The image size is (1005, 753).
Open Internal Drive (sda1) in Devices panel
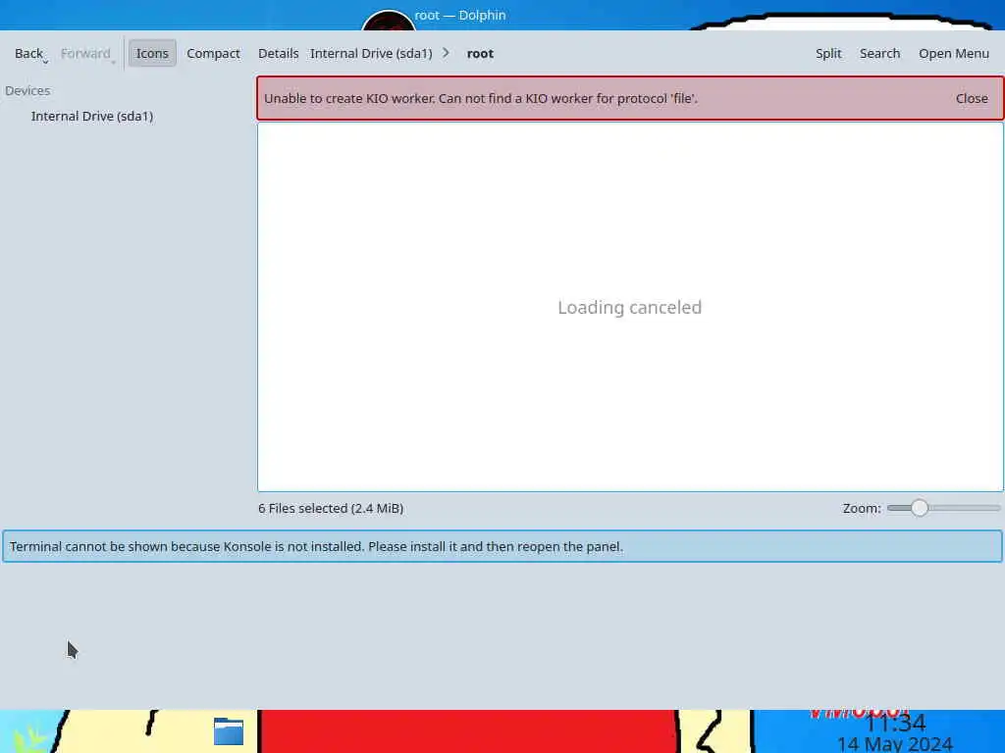(91, 116)
